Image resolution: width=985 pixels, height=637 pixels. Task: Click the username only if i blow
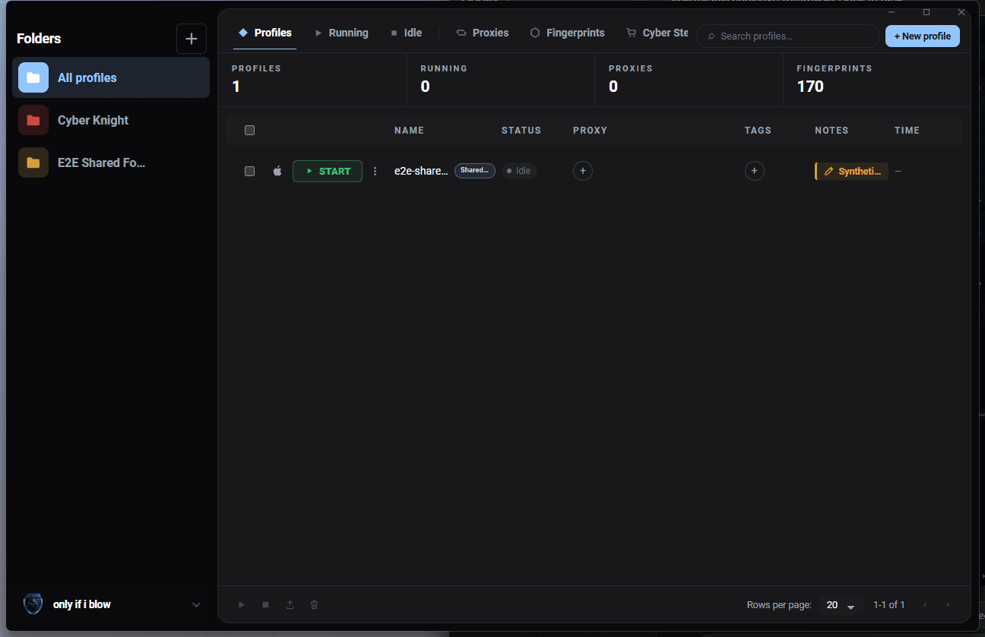coord(82,605)
